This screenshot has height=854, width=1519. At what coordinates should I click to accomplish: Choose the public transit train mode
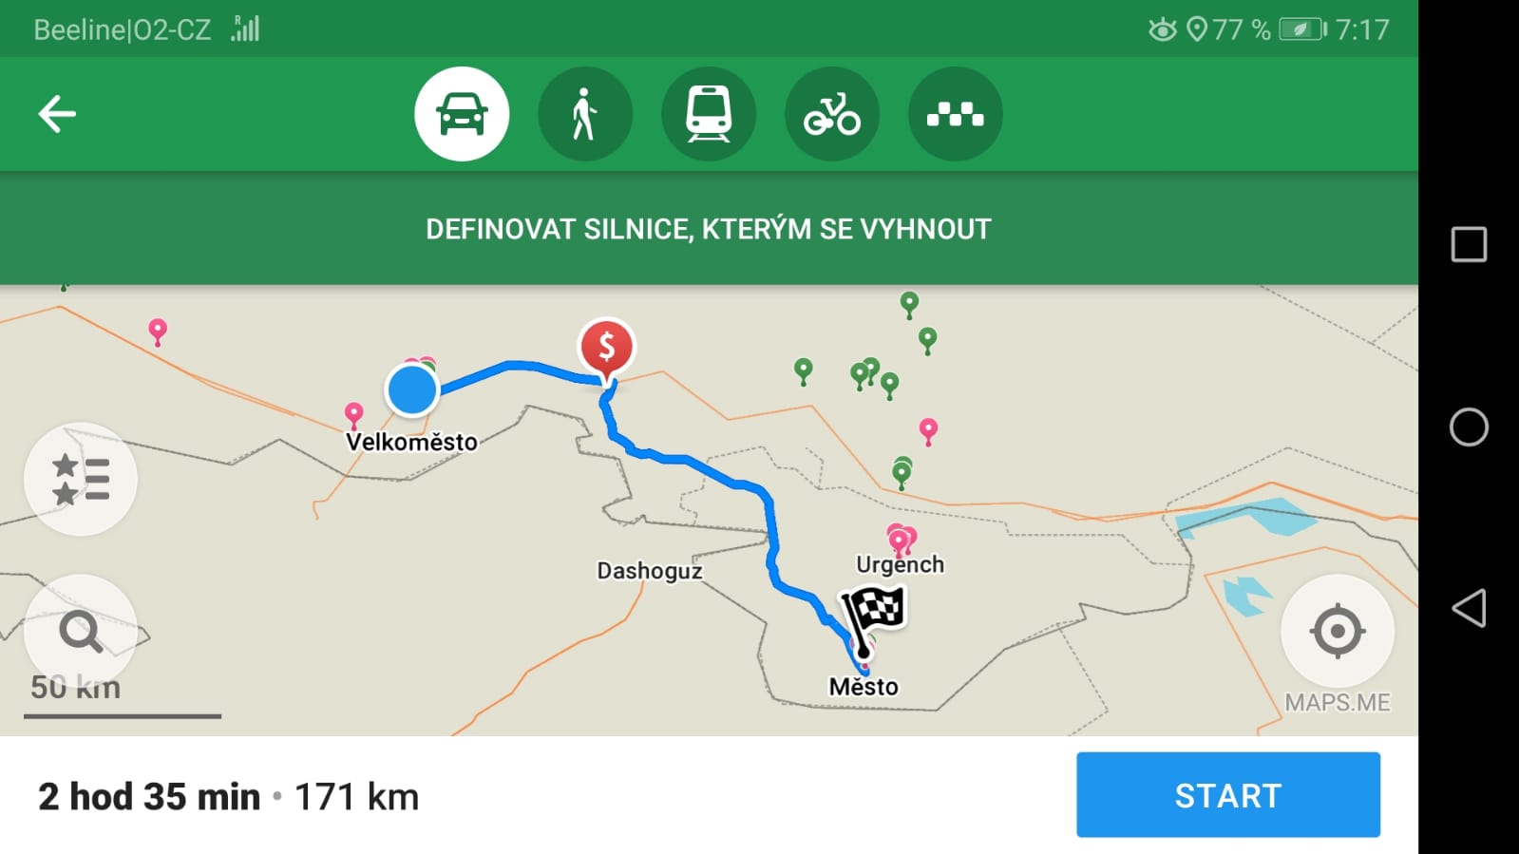(709, 114)
